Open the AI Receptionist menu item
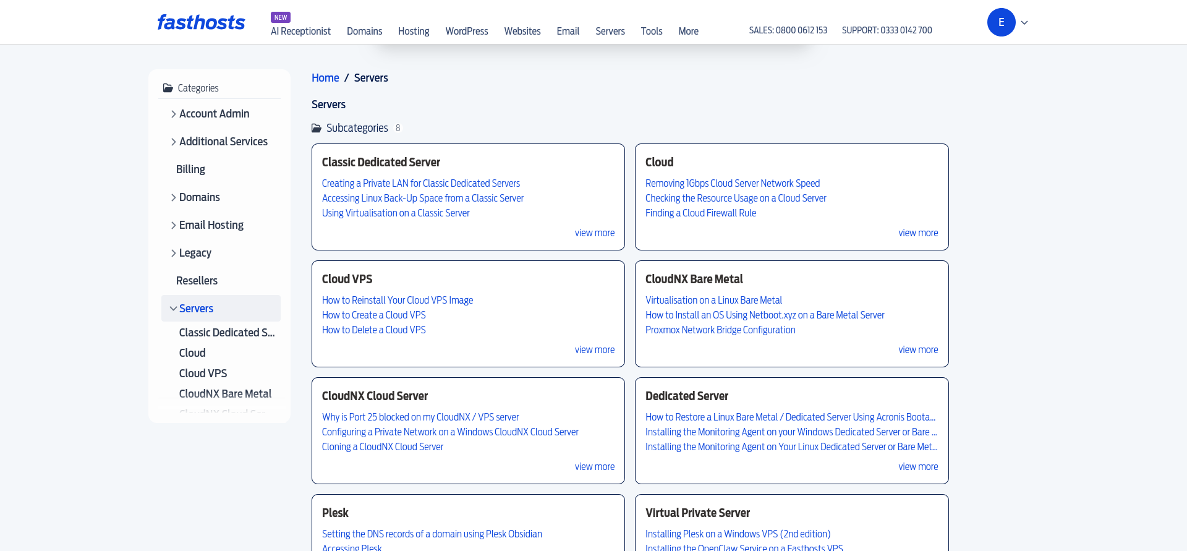The width and height of the screenshot is (1187, 551). 300,31
